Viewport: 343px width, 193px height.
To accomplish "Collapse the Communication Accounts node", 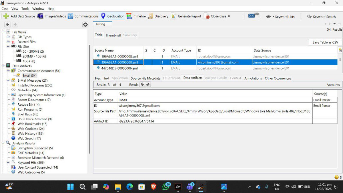I will (8, 70).
